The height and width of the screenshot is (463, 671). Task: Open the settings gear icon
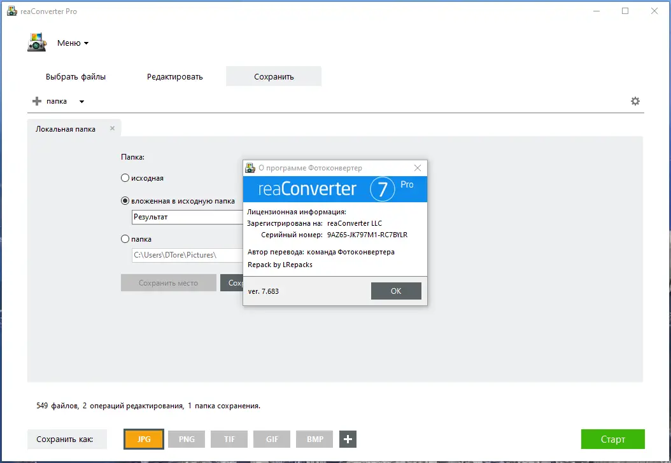click(635, 100)
